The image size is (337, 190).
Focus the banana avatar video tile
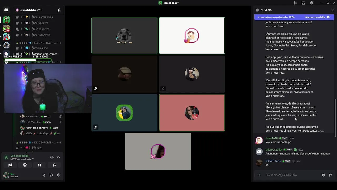(x=125, y=113)
